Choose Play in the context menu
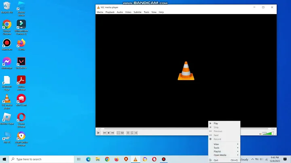291x163 pixels. pos(224,123)
